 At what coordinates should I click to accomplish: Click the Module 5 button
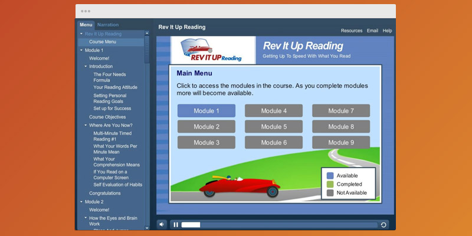click(x=274, y=127)
